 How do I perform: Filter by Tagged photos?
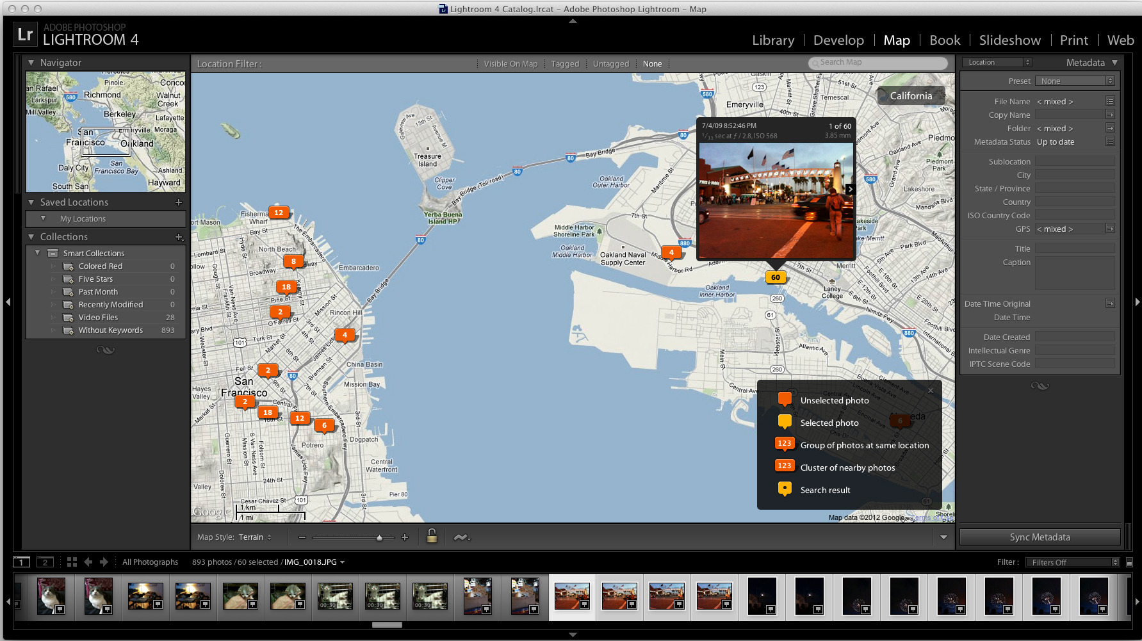pos(565,64)
